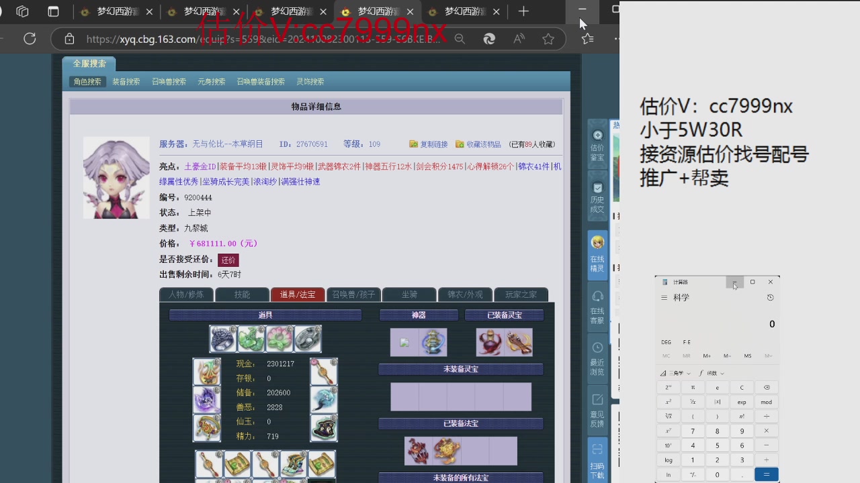The width and height of the screenshot is (860, 483).
Task: Click the 复制链接 copy link
Action: (x=429, y=144)
